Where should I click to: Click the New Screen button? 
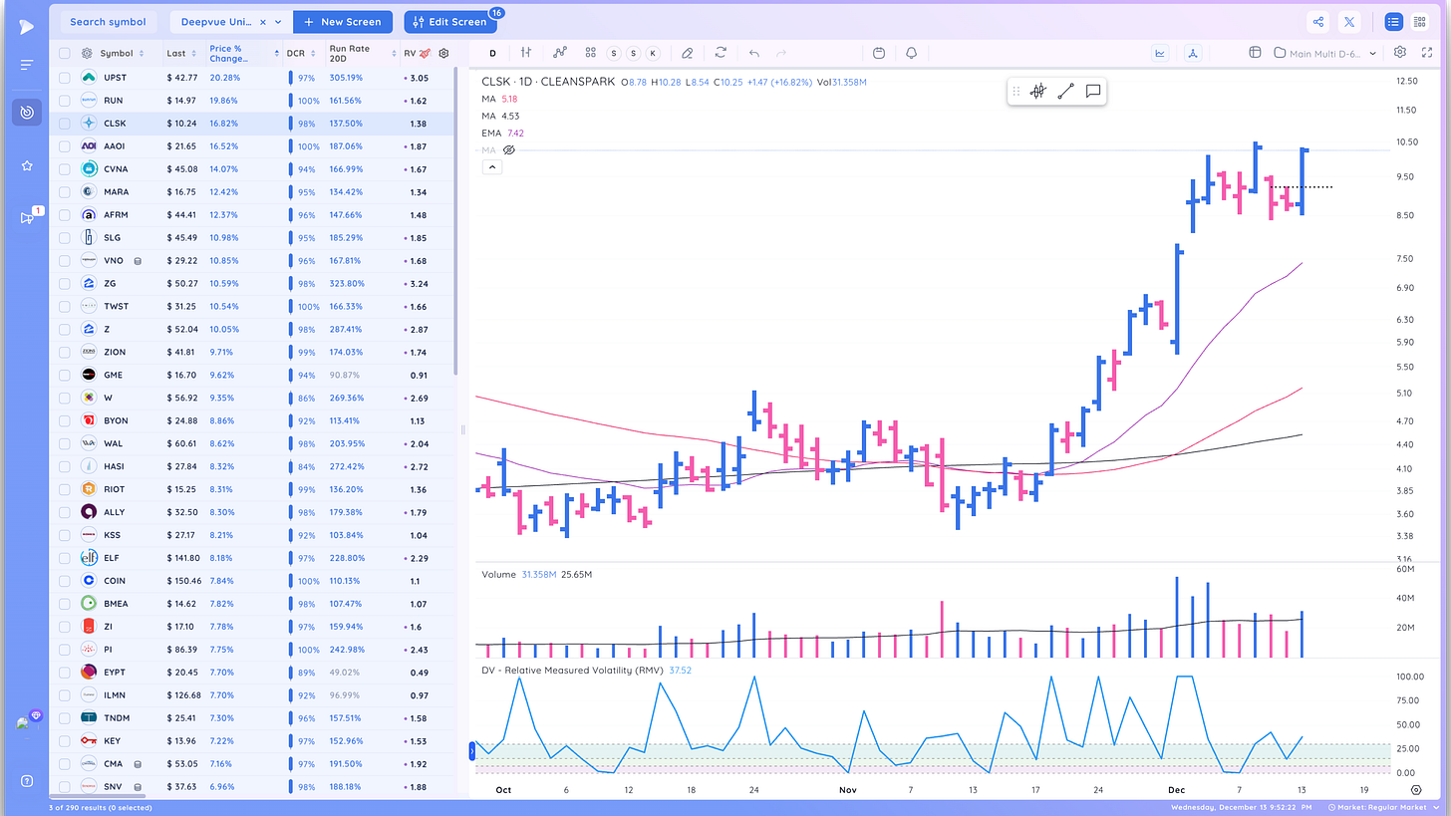(x=344, y=22)
